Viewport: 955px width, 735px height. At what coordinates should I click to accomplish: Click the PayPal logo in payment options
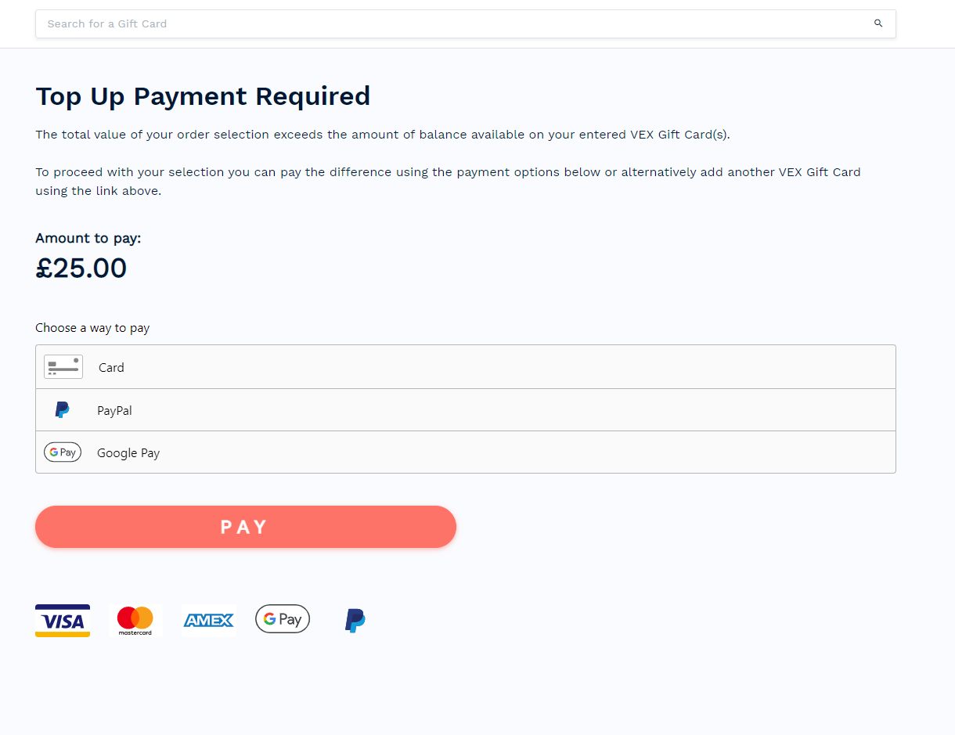tap(62, 409)
